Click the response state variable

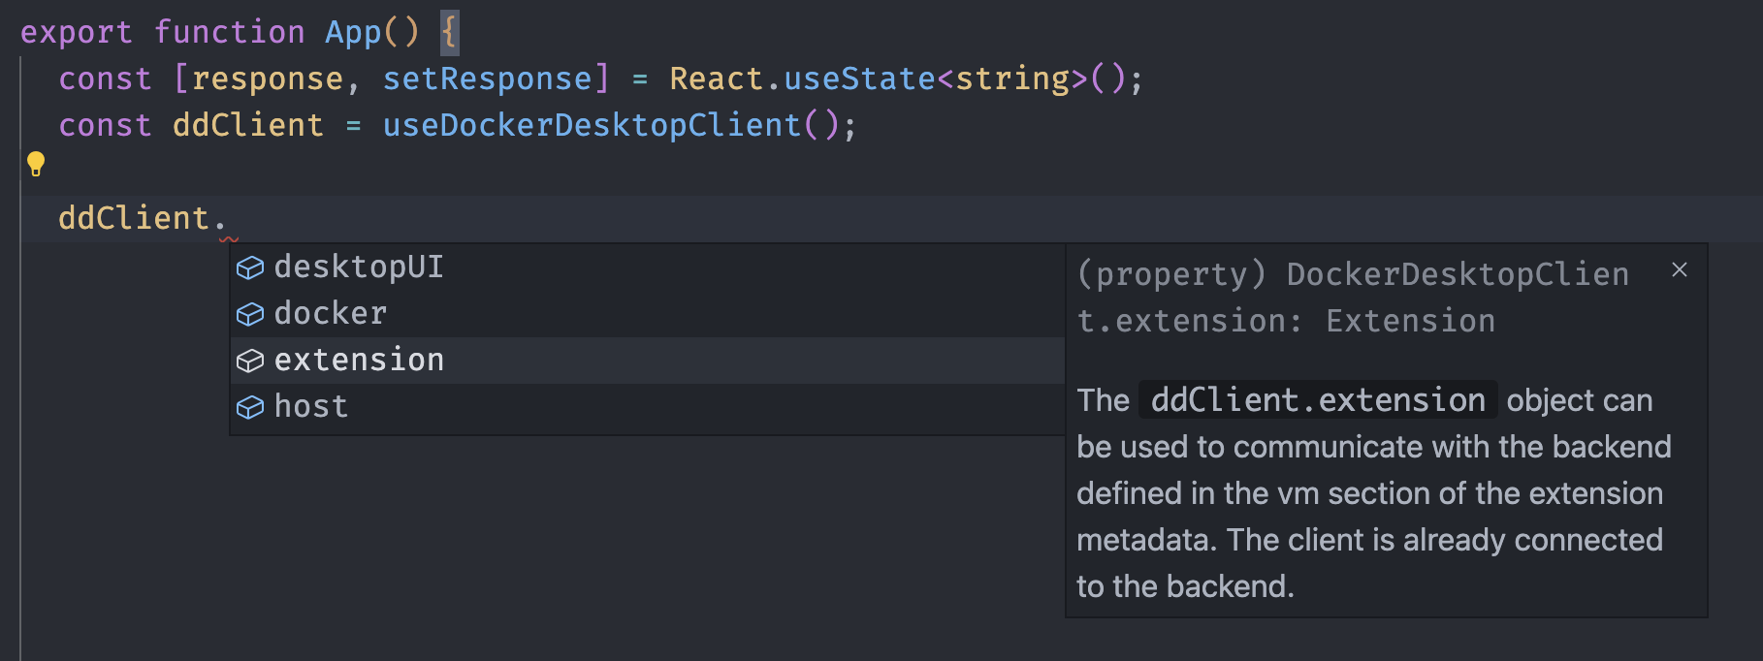coord(267,79)
